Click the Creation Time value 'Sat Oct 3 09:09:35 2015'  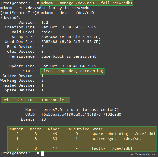tap(69, 27)
